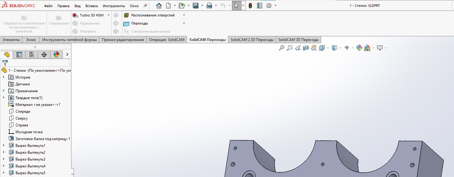Open the PropertyManager tab icon
The image size is (454, 177).
click(19, 55)
